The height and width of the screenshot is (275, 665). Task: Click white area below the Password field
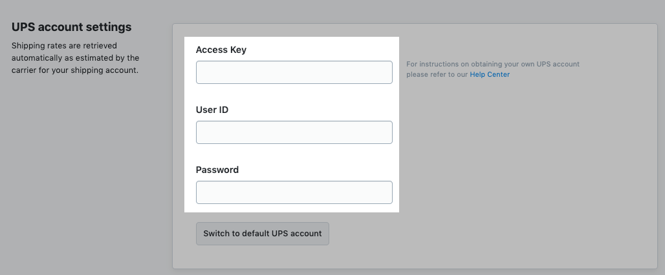(x=294, y=208)
